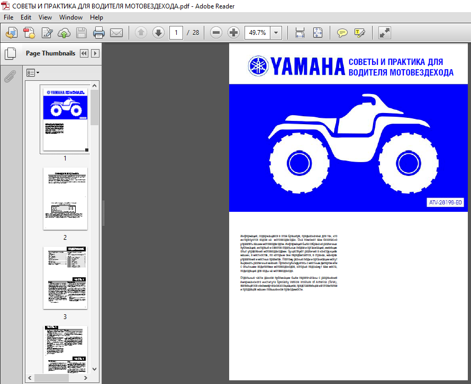Click the fit one full page icon
471x384 pixels.
318,32
